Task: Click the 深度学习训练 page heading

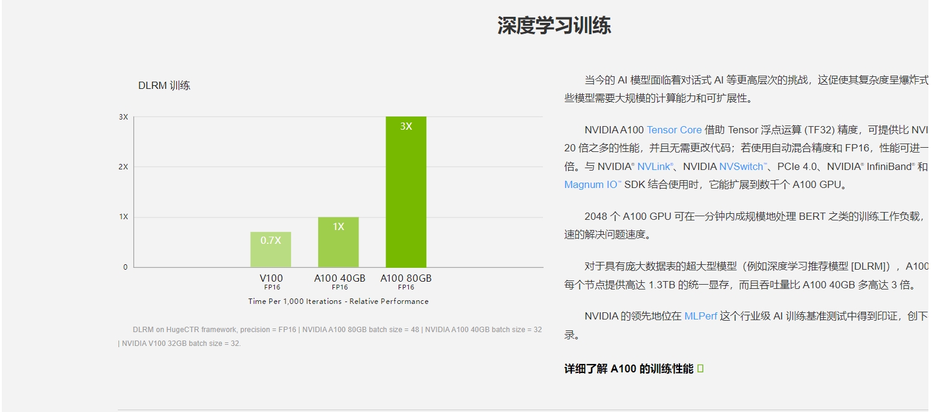Action: pos(554,26)
